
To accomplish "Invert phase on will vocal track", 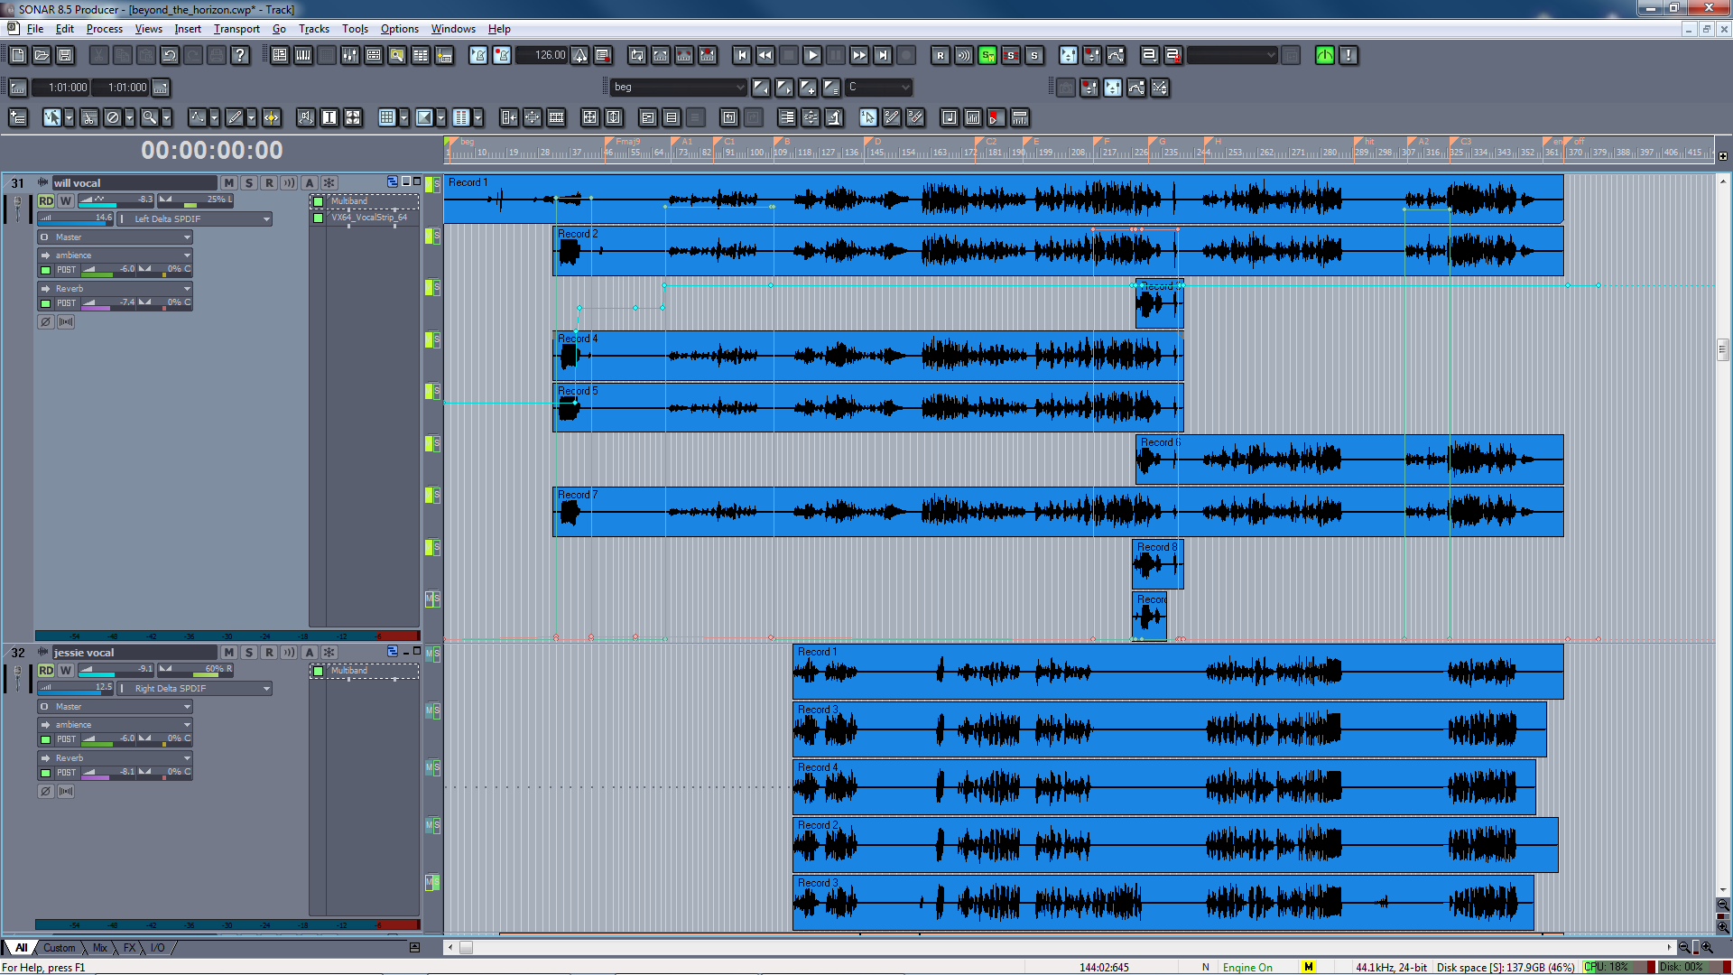I will point(46,321).
